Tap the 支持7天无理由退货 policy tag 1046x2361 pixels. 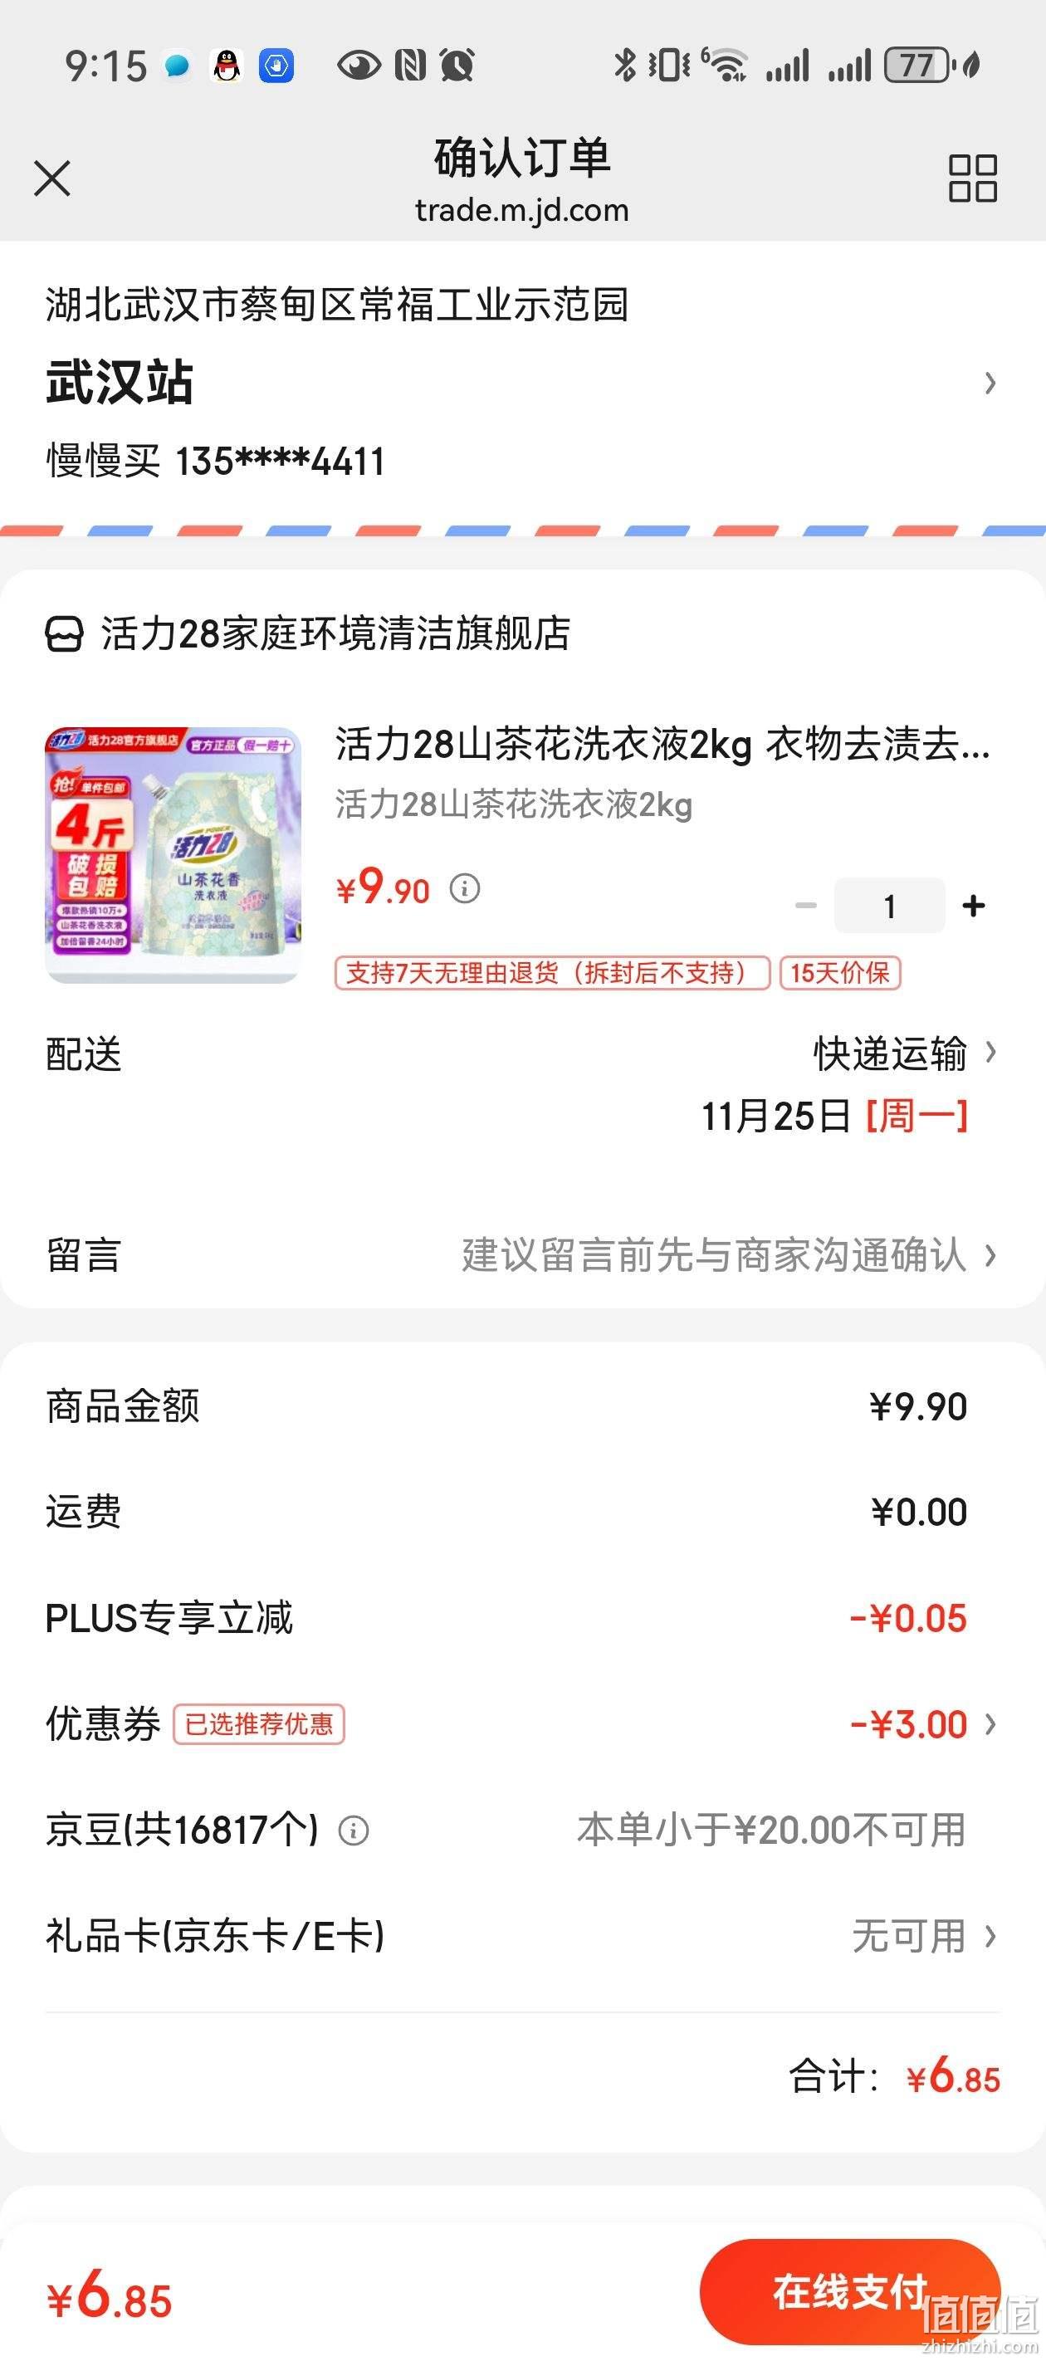coord(552,972)
